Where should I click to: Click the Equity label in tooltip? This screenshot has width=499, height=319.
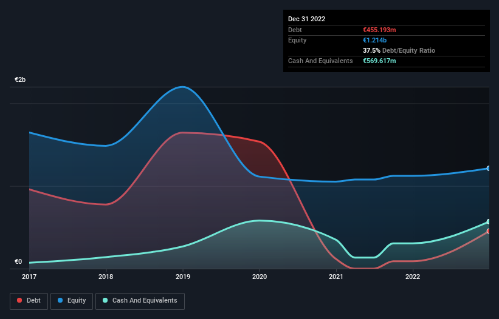point(297,40)
